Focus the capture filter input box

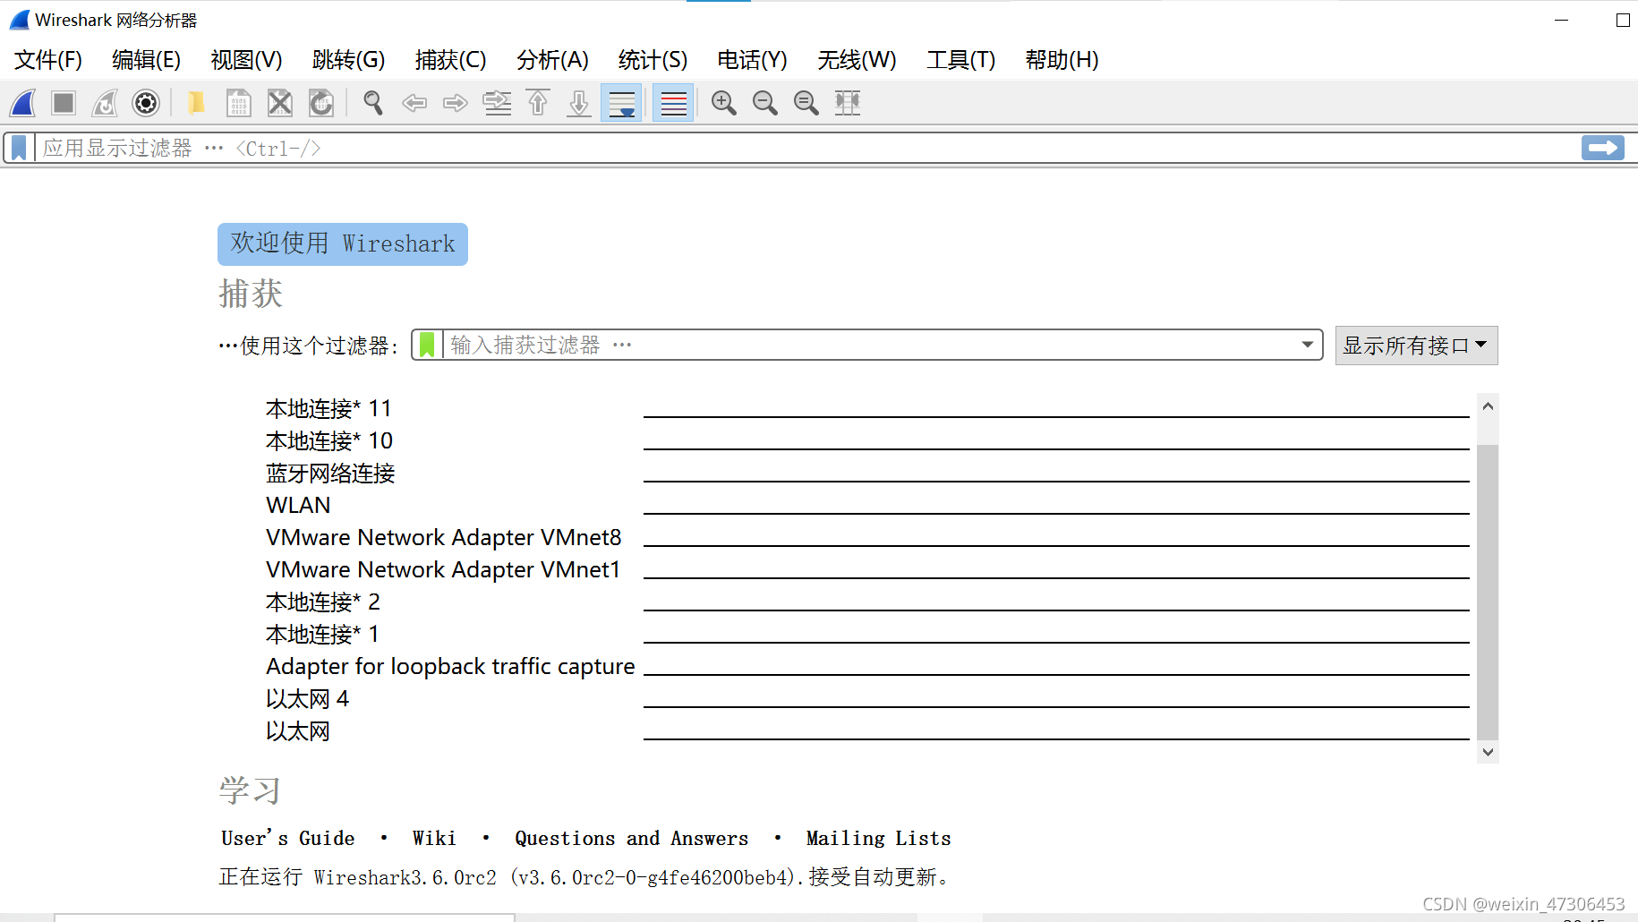click(x=868, y=345)
